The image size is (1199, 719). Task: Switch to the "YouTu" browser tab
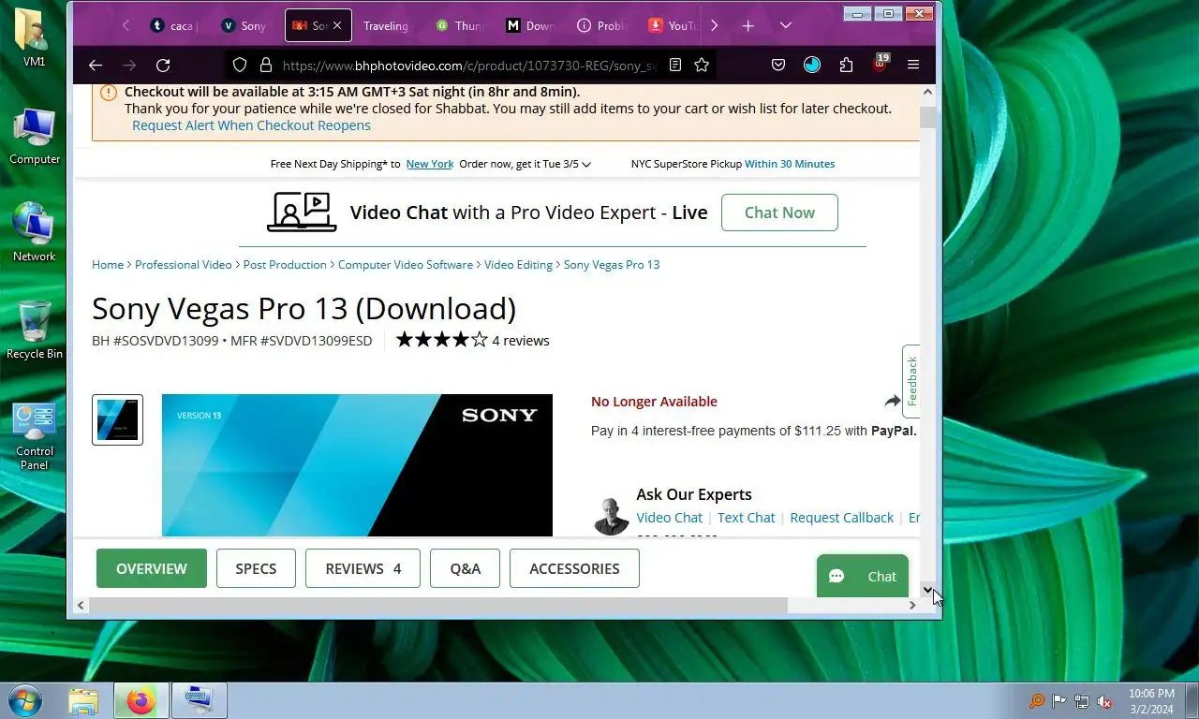click(x=672, y=25)
